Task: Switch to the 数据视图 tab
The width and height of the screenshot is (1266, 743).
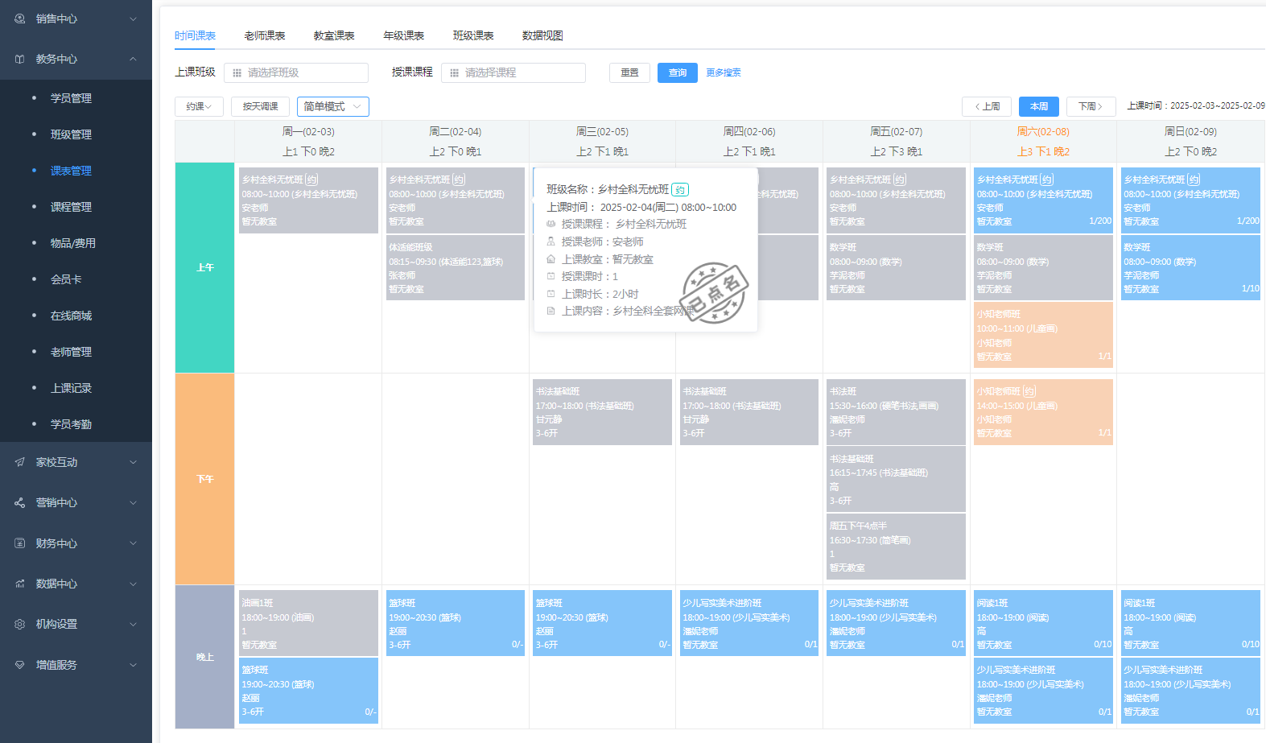Action: tap(542, 35)
